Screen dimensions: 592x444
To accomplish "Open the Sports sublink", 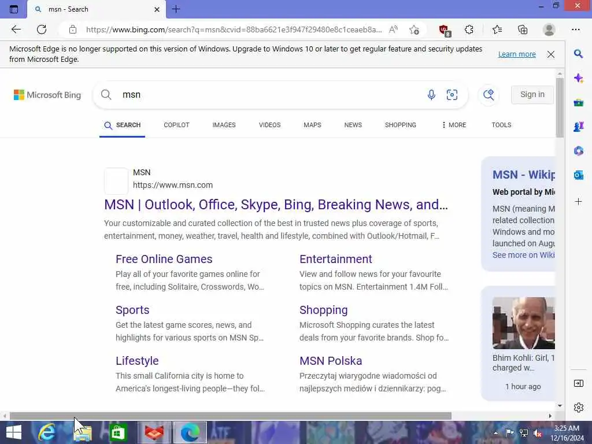I will 132,310.
